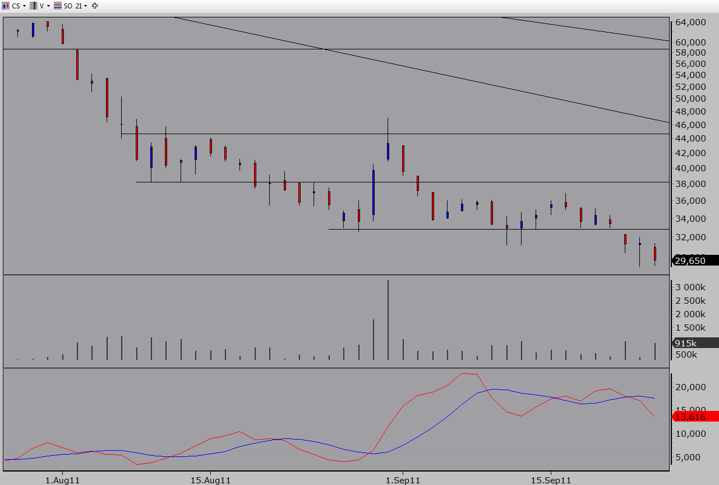Click the volume V indicator icon
Image resolution: width=719 pixels, height=485 pixels.
pos(34,6)
